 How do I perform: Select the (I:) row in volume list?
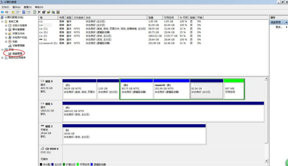(120, 40)
